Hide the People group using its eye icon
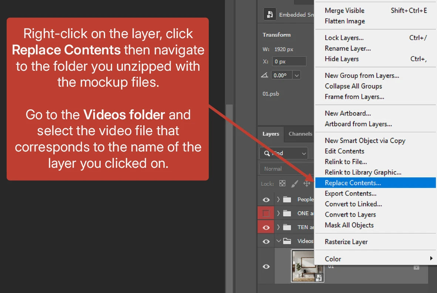 point(266,200)
